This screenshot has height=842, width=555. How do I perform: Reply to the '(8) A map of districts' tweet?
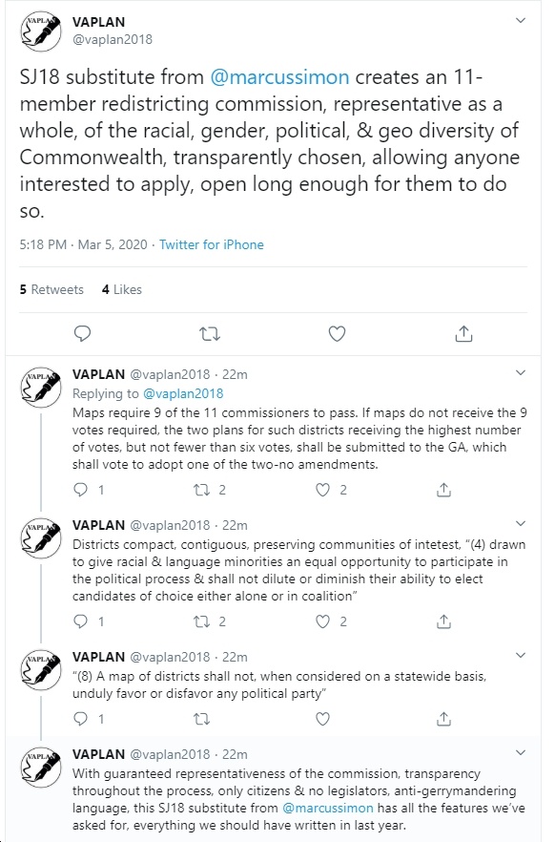[80, 719]
